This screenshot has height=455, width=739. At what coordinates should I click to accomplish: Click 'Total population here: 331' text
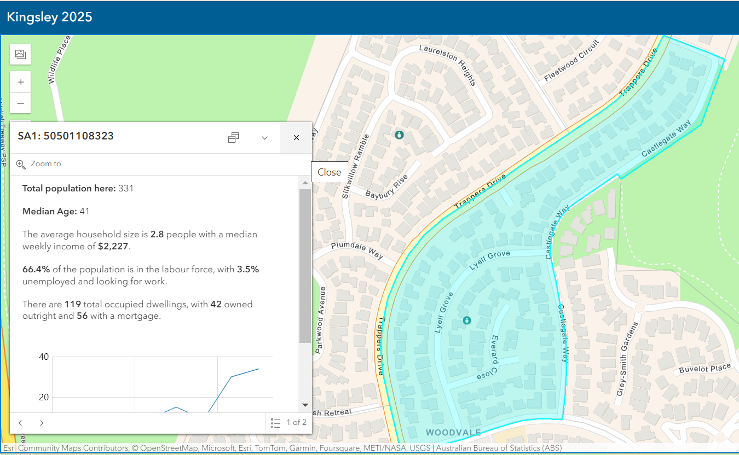click(78, 188)
